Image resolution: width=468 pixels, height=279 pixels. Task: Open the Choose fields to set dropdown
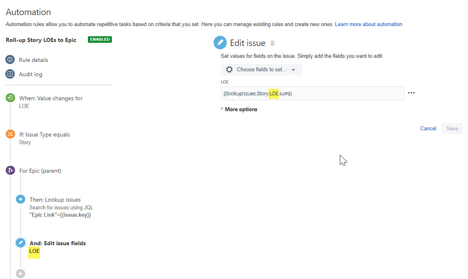(261, 70)
